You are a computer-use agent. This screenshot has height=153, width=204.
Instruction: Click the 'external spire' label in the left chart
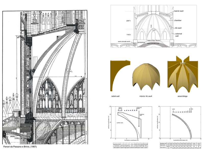[x=139, y=108]
